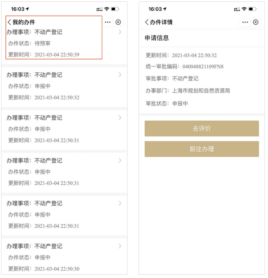Open the three-dot menu on 我的办件 screen
Image resolution: width=268 pixels, height=278 pixels.
pyautogui.click(x=108, y=22)
